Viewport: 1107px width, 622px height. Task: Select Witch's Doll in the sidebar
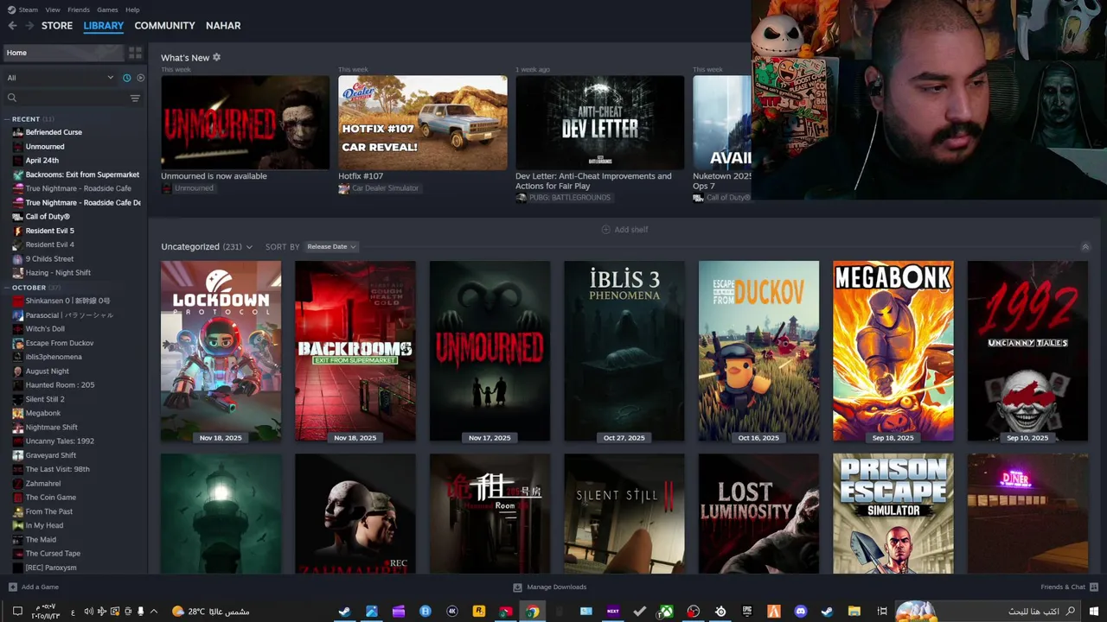[x=45, y=329]
